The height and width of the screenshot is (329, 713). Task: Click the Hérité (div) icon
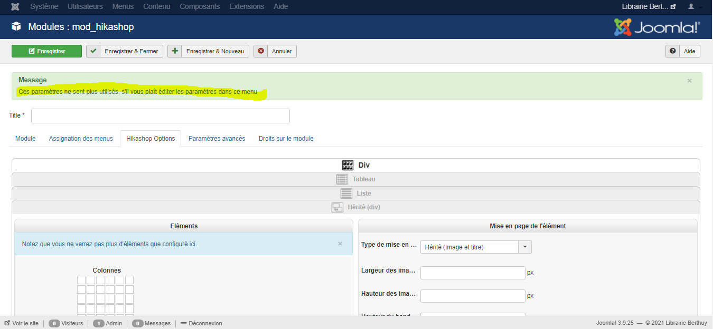click(x=337, y=207)
